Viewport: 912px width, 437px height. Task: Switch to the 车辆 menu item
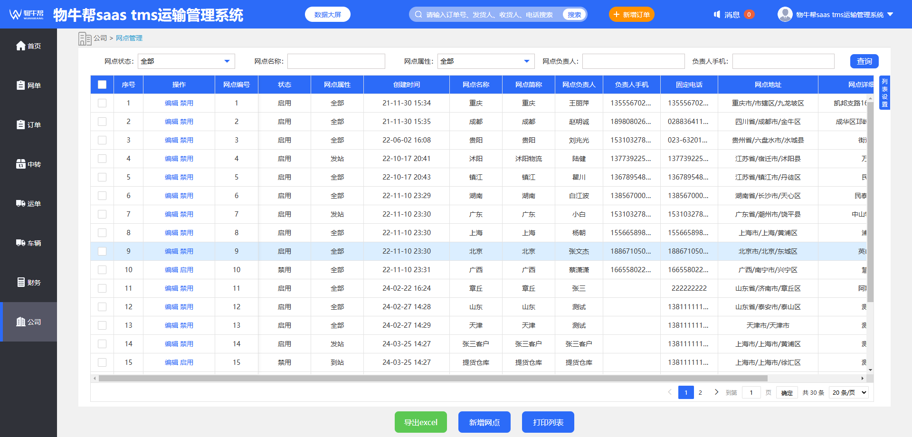coord(28,243)
